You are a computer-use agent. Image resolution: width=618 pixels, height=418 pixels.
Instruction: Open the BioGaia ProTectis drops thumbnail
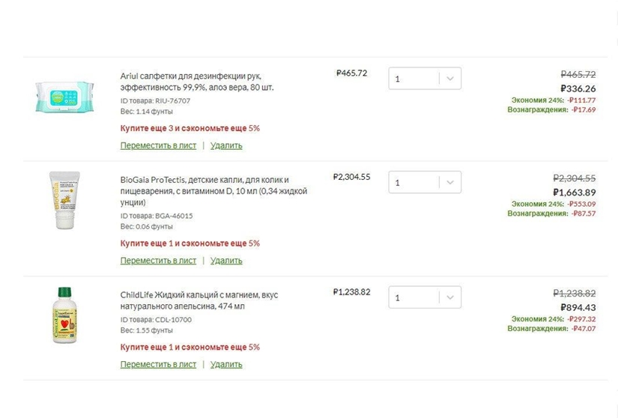pos(64,201)
